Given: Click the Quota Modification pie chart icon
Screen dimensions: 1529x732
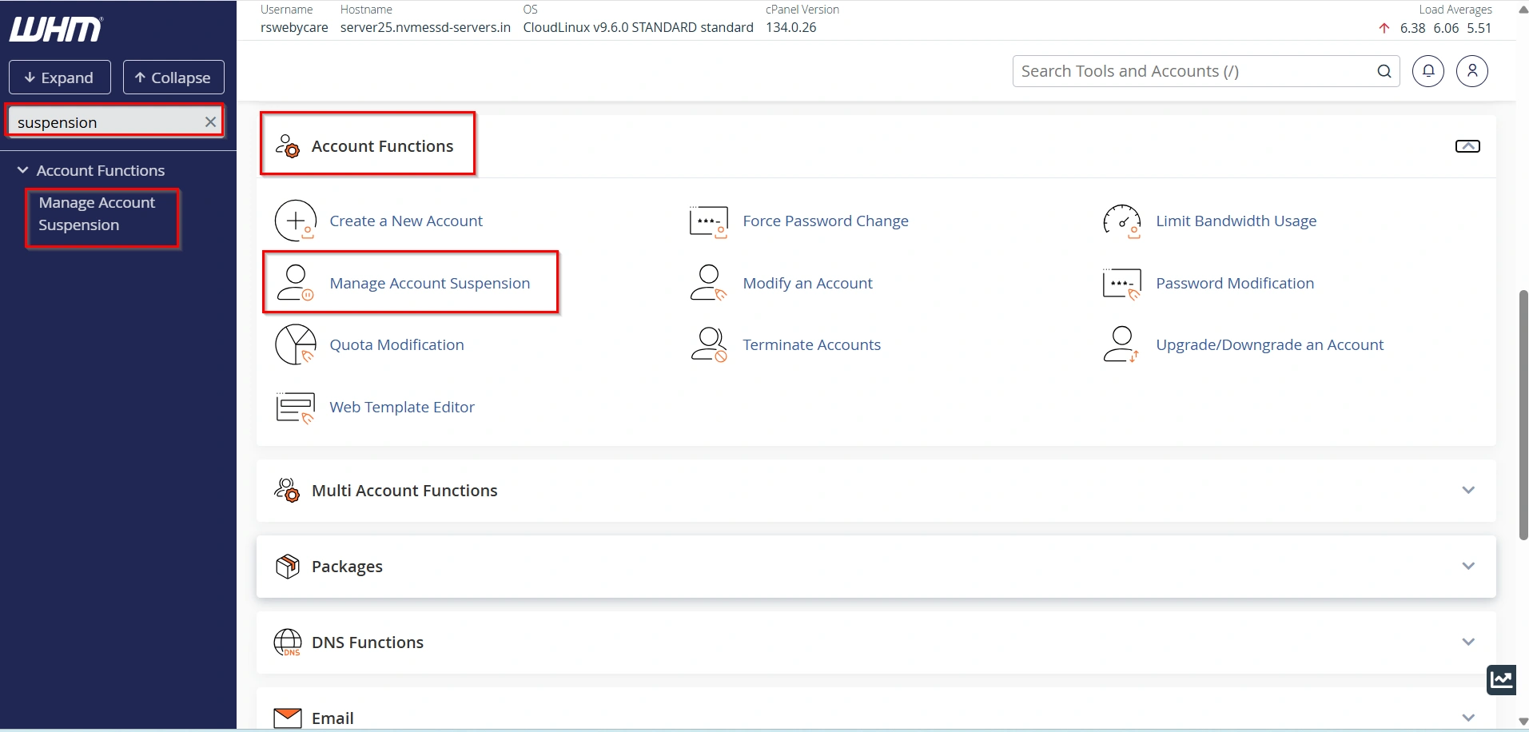Looking at the screenshot, I should pyautogui.click(x=296, y=344).
